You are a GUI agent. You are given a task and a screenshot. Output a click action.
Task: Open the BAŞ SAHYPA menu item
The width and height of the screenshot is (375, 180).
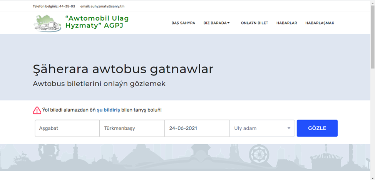tap(183, 23)
